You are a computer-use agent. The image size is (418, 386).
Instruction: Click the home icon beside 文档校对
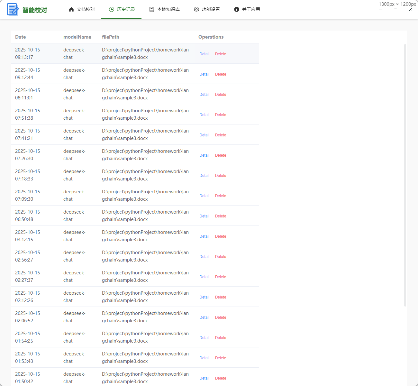click(x=71, y=9)
